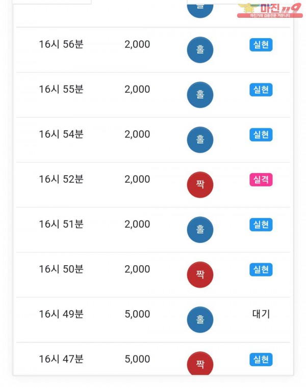Click the blue 홀 circle for 16시 54분
This screenshot has width=306, height=388.
click(x=200, y=140)
